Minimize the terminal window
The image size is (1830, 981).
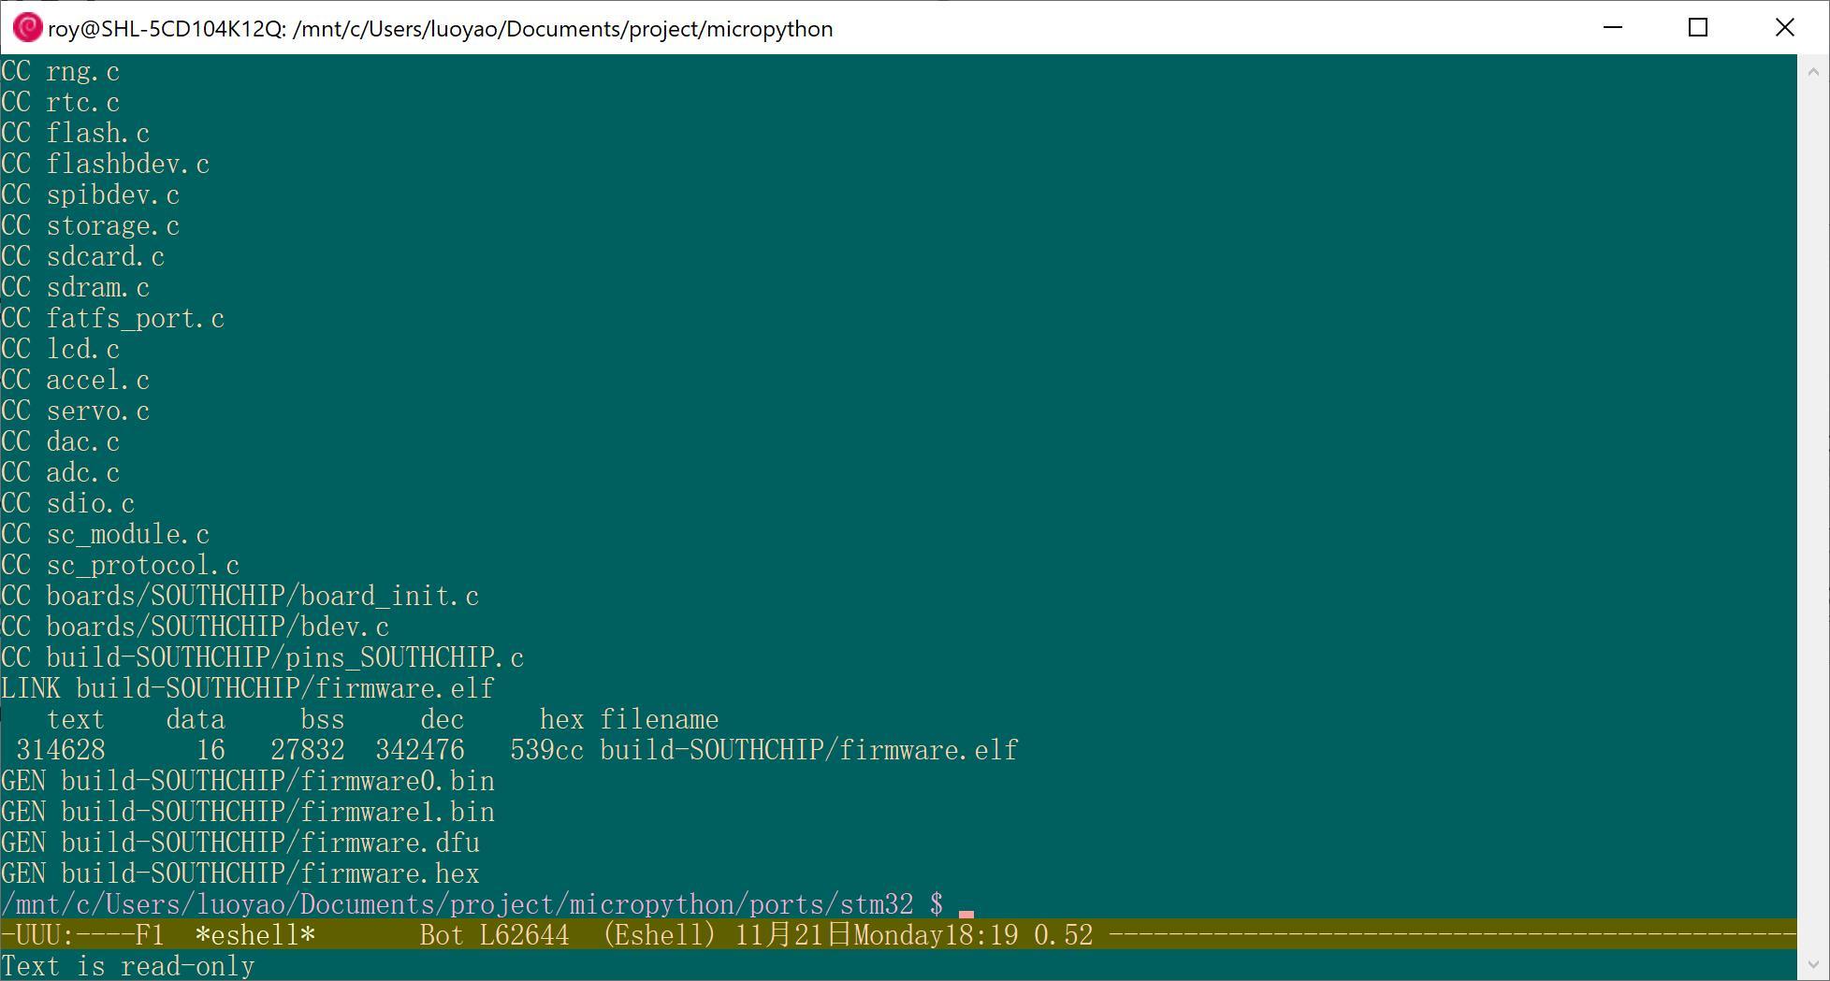pos(1612,28)
